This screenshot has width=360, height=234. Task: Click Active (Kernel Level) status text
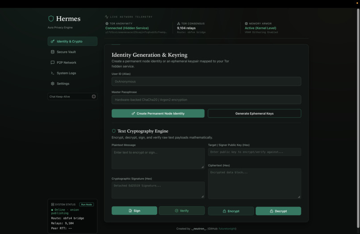pos(260,28)
